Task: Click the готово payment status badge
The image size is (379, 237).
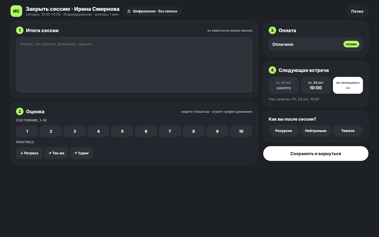Action: point(351,44)
